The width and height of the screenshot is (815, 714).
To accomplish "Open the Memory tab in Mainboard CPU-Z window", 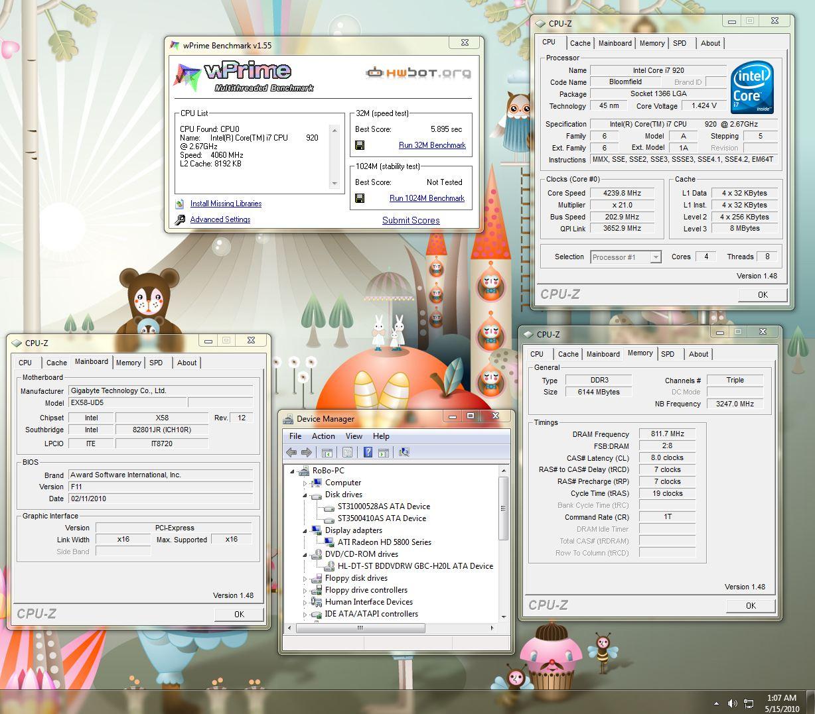I will (x=128, y=363).
